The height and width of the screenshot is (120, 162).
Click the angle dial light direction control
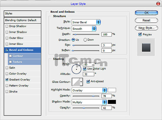click(76, 69)
